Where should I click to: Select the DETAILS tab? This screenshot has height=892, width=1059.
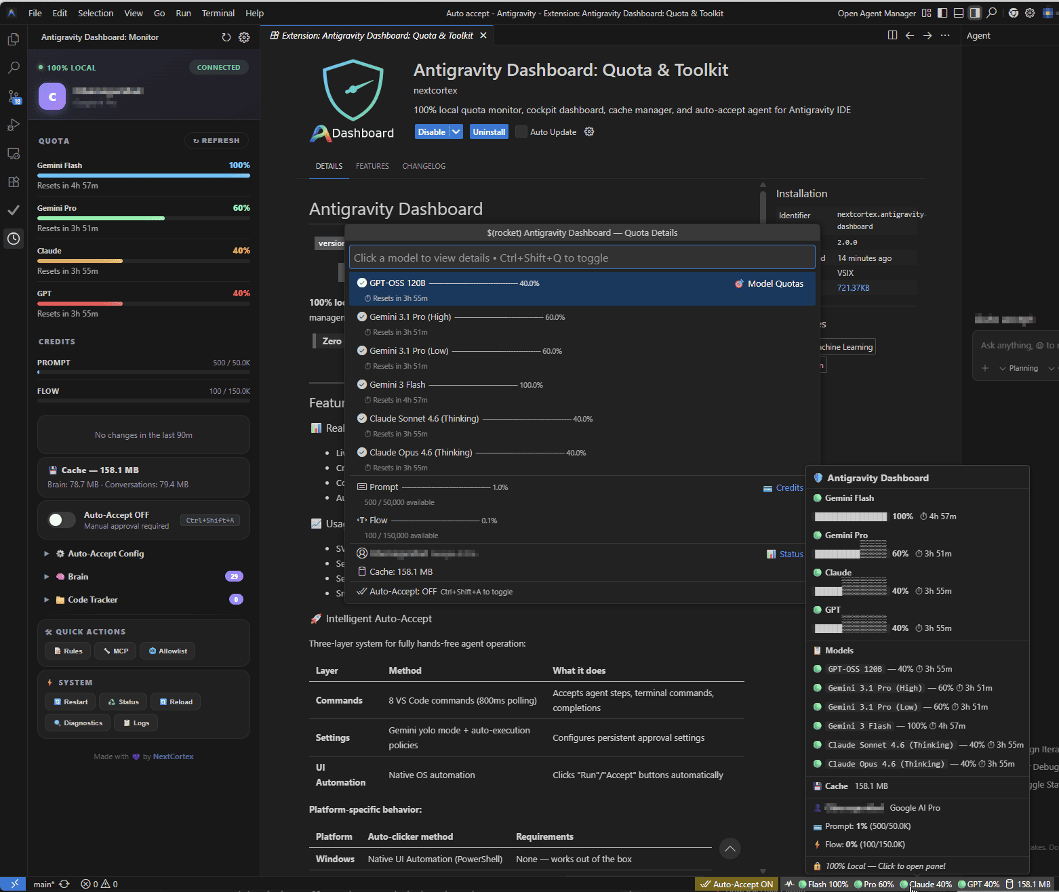click(329, 166)
